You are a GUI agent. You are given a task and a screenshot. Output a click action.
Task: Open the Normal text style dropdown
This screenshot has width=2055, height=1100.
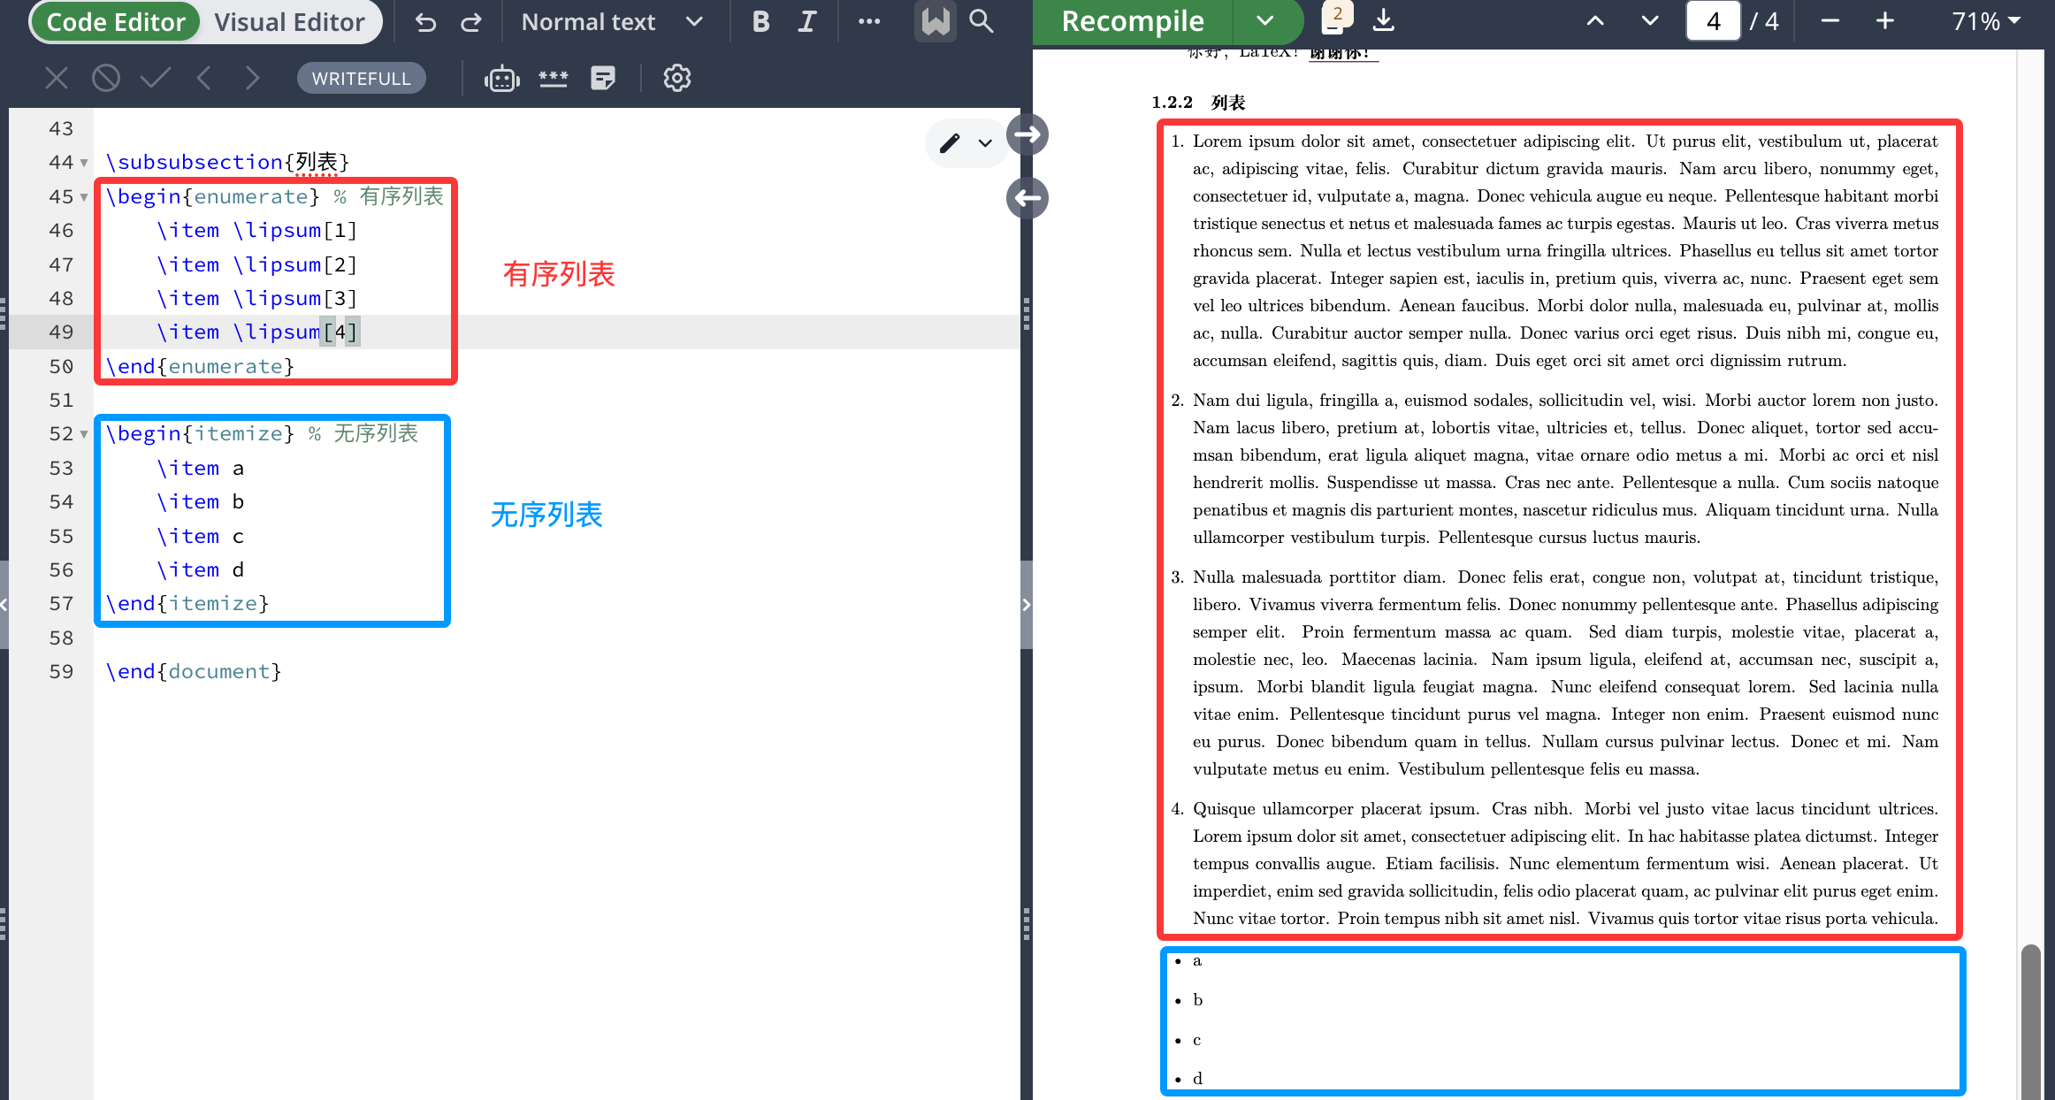[x=612, y=22]
